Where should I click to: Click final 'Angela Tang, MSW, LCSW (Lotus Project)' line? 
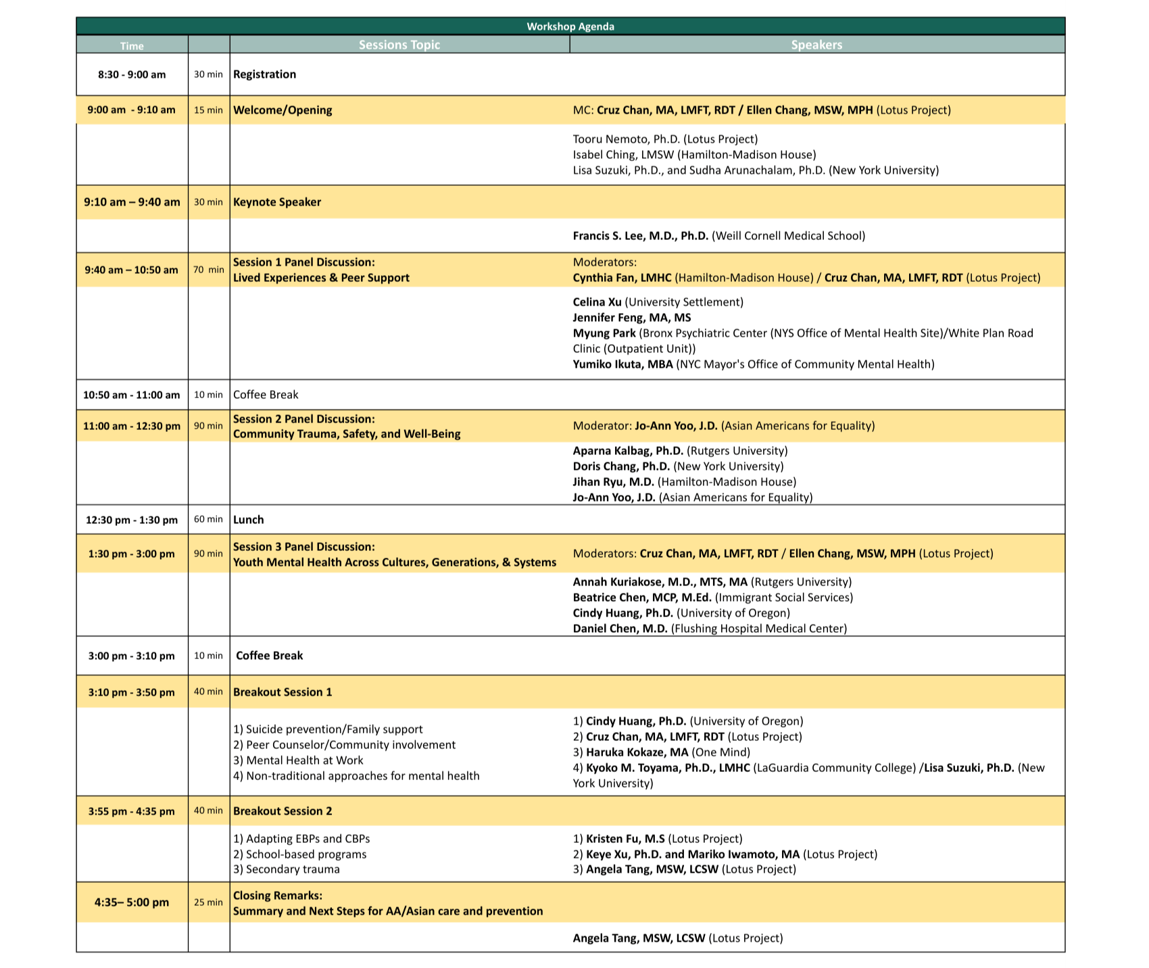(x=678, y=938)
